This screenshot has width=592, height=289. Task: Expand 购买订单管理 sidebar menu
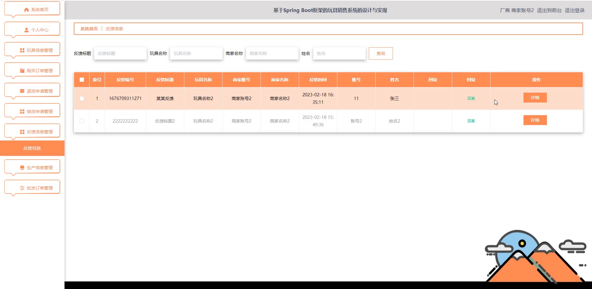point(32,70)
